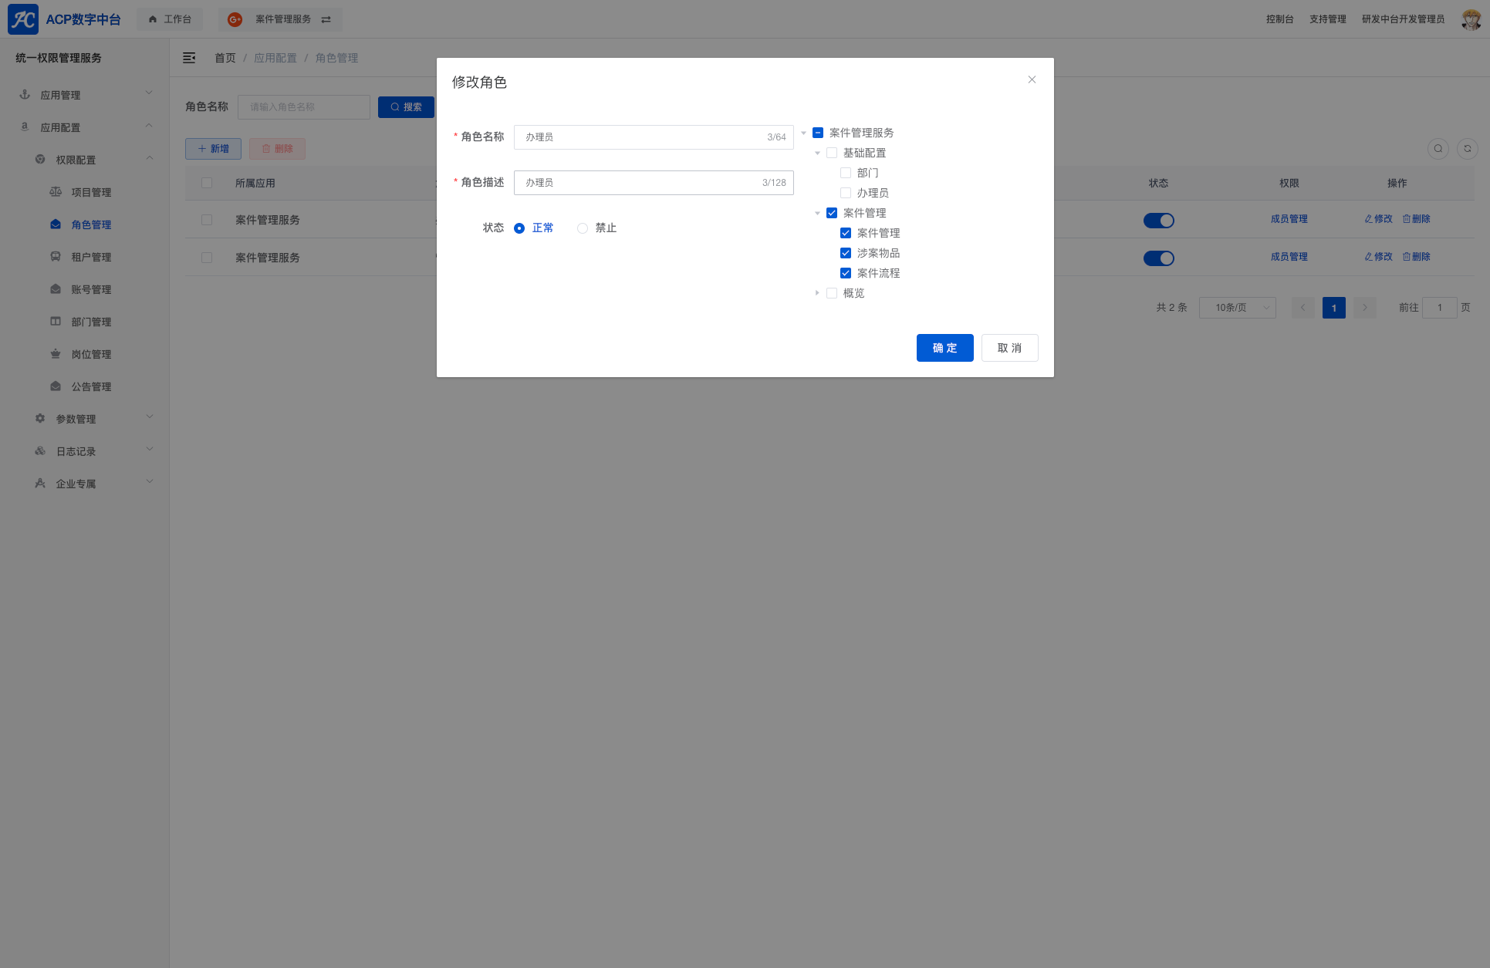The height and width of the screenshot is (968, 1490).
Task: Open 租户管理 in the sidebar menu
Action: point(91,257)
